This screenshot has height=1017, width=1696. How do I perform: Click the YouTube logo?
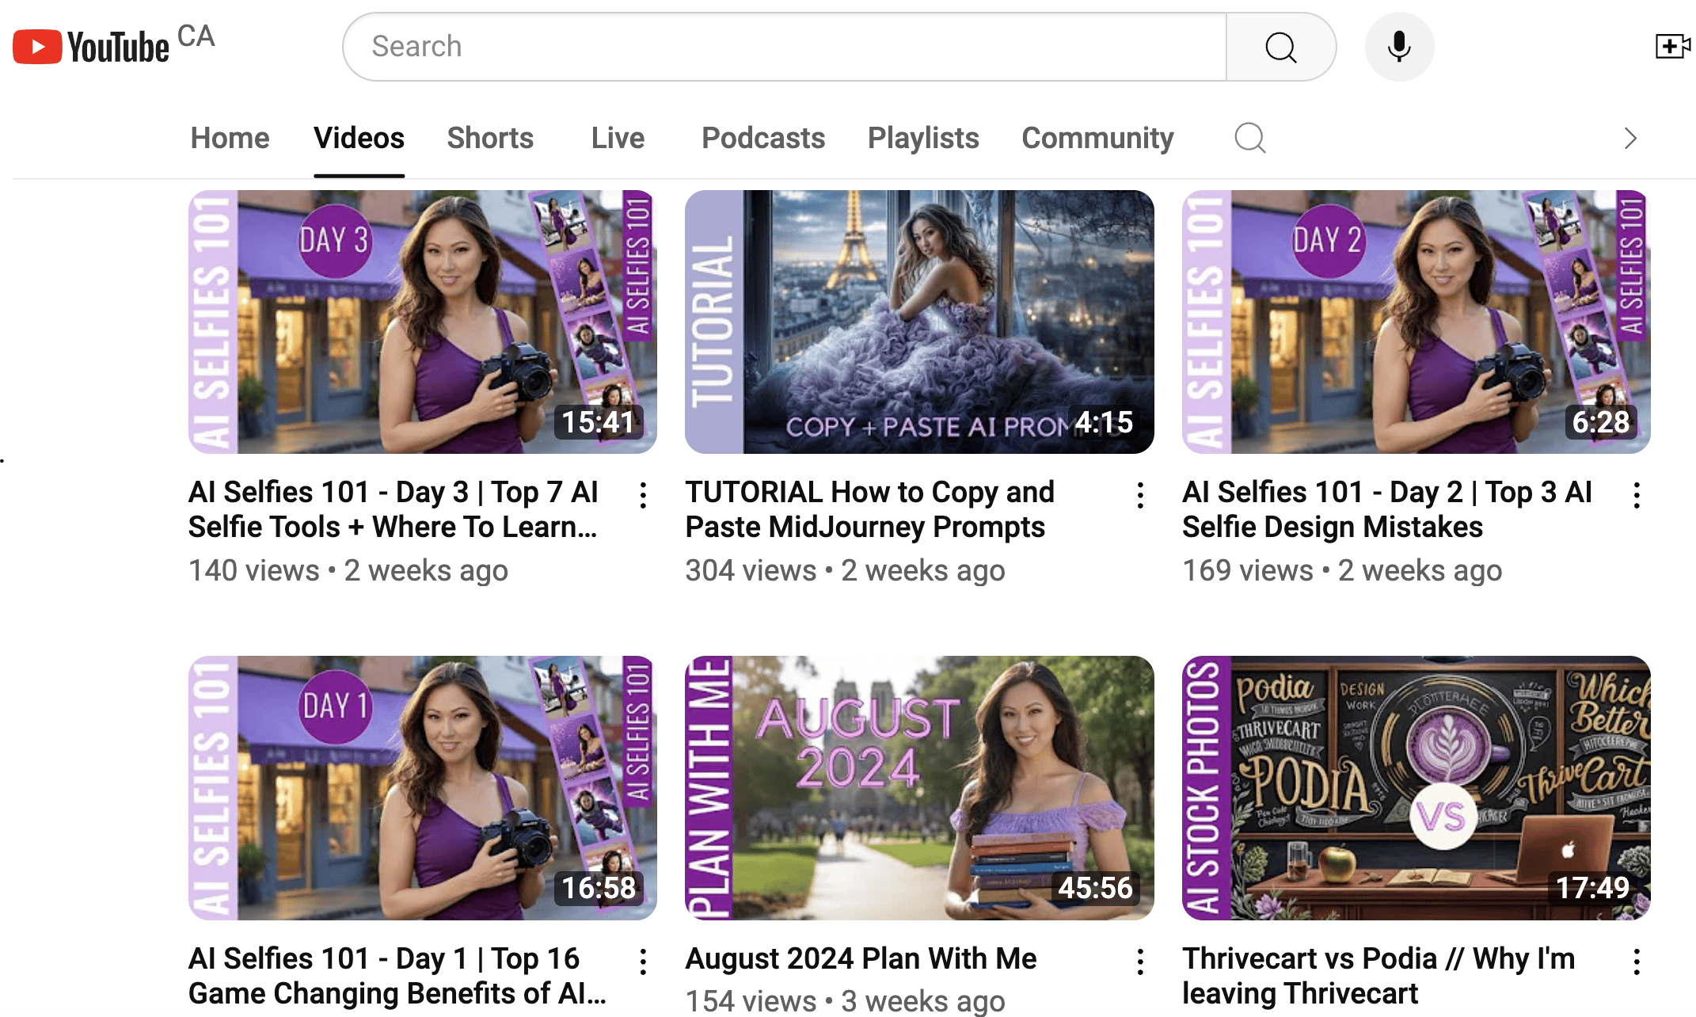91,47
